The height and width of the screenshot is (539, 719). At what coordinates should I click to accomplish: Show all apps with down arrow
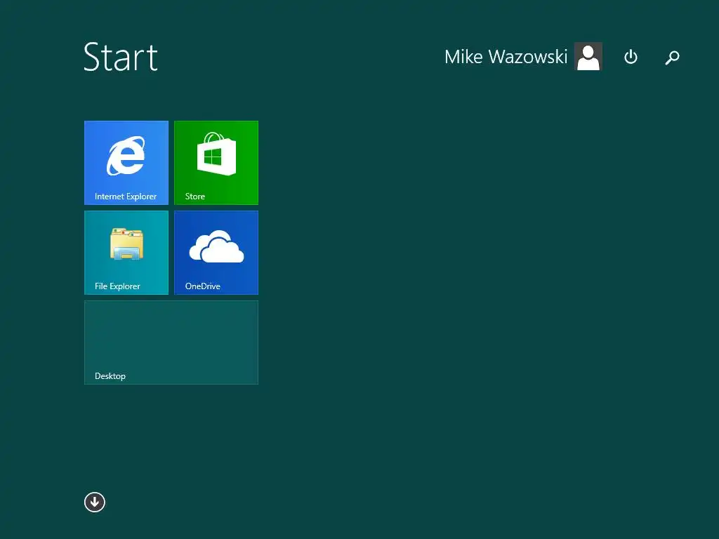[95, 503]
